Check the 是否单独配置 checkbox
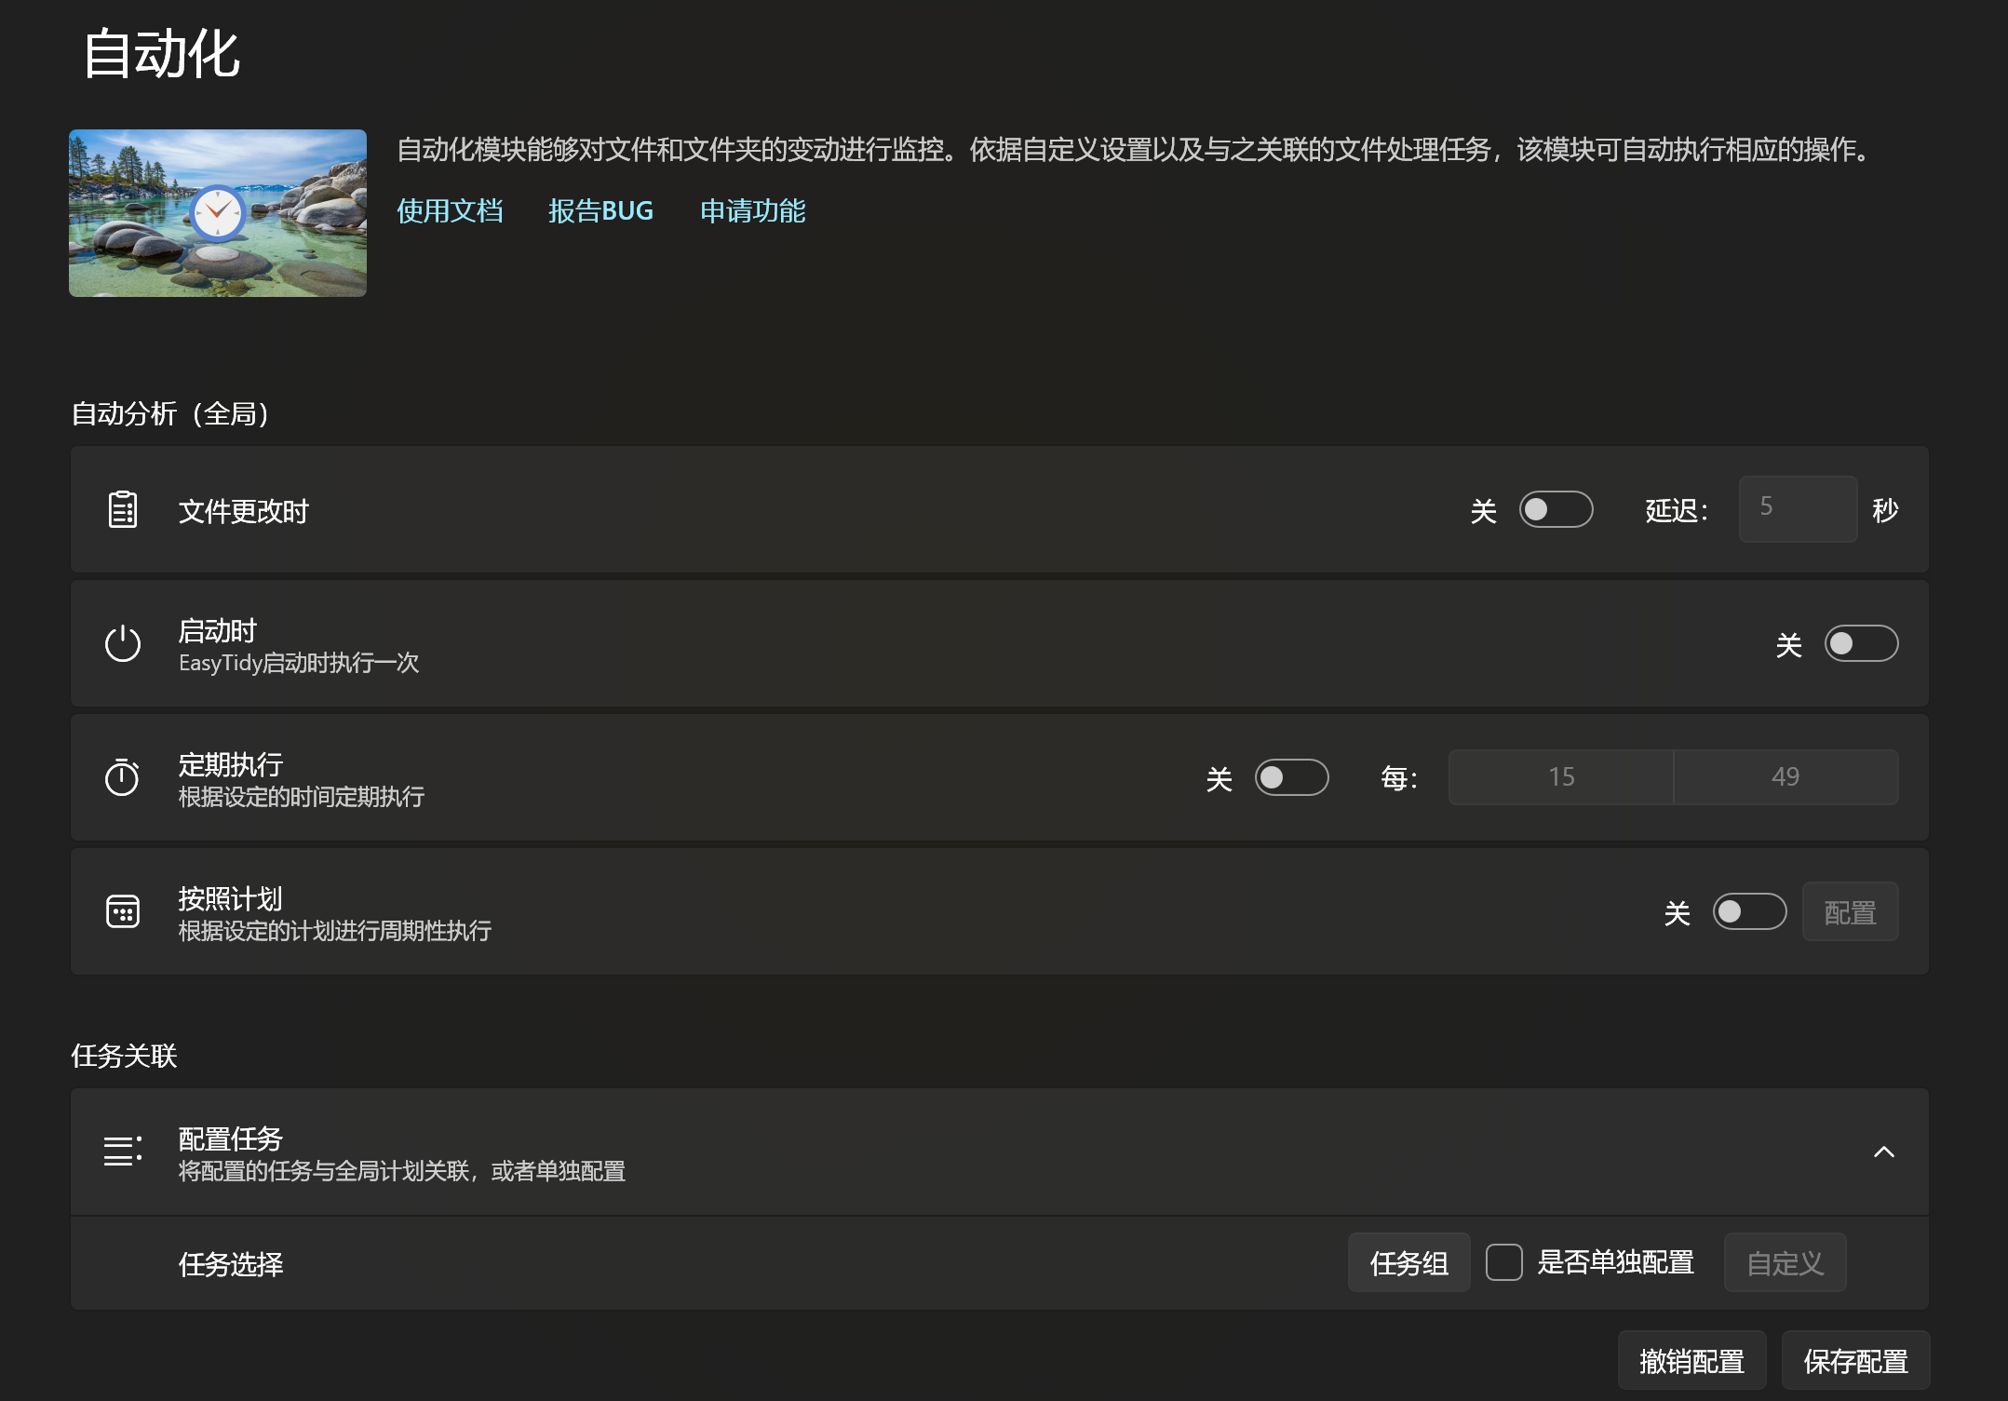The width and height of the screenshot is (2008, 1401). coord(1504,1262)
